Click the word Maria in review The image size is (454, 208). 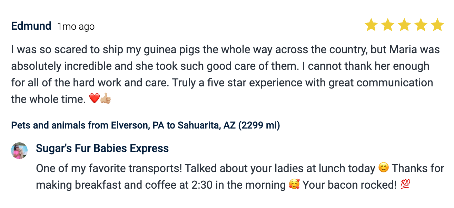[x=403, y=50]
